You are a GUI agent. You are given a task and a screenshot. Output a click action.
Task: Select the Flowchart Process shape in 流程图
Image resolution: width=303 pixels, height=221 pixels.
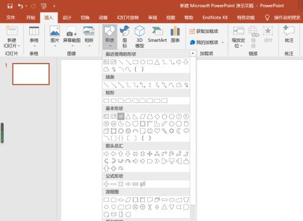coord(106,200)
